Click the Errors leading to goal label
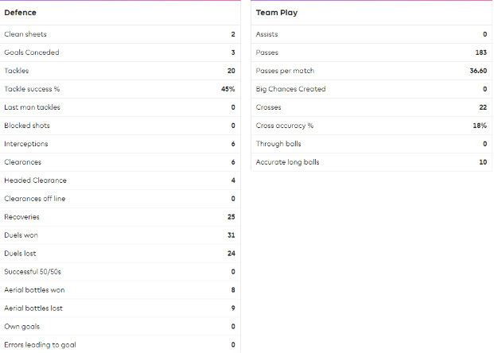Screen dimensions: 494x353 coord(41,345)
